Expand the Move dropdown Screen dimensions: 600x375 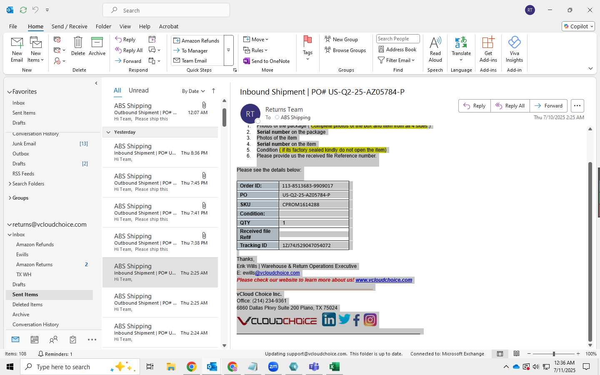(x=256, y=40)
